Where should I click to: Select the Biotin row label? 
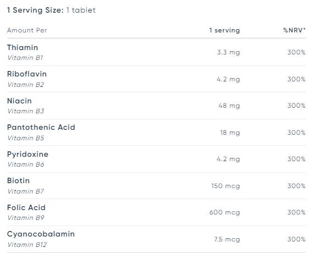(18, 181)
